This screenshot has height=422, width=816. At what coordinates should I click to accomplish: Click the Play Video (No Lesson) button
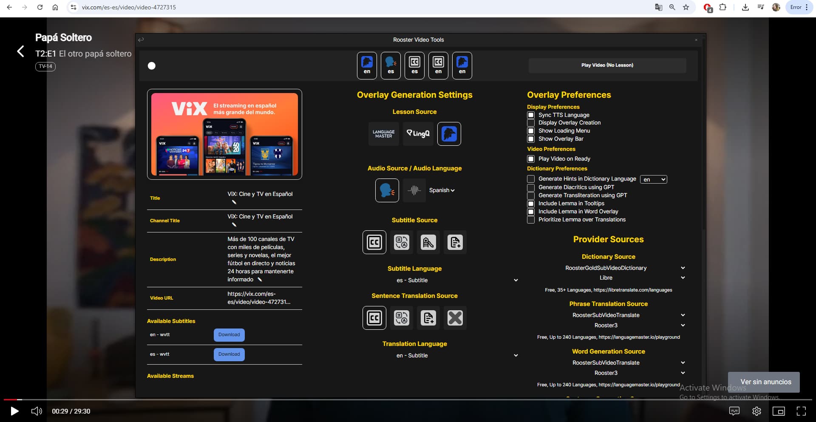tap(607, 65)
